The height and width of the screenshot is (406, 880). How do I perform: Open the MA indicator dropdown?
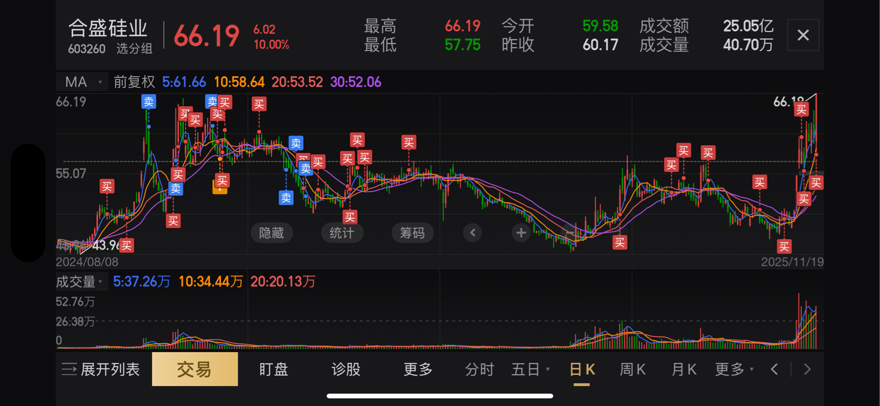click(x=83, y=82)
